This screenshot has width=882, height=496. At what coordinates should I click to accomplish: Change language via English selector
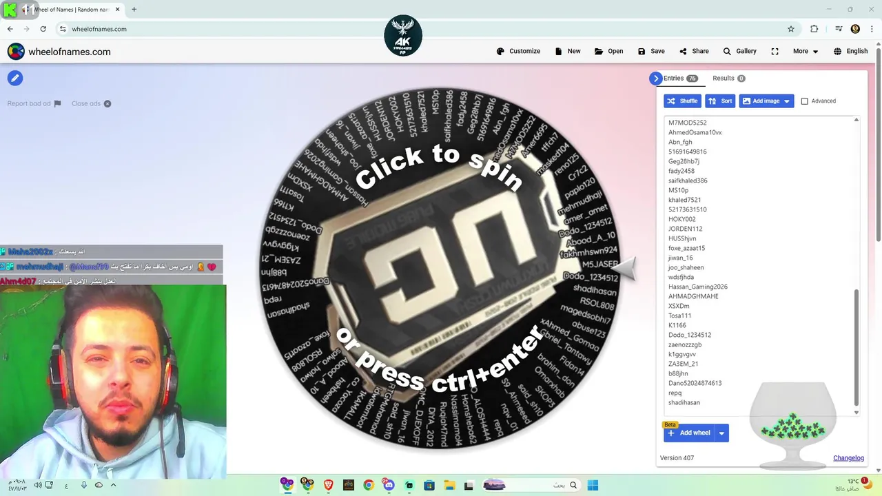(850, 51)
